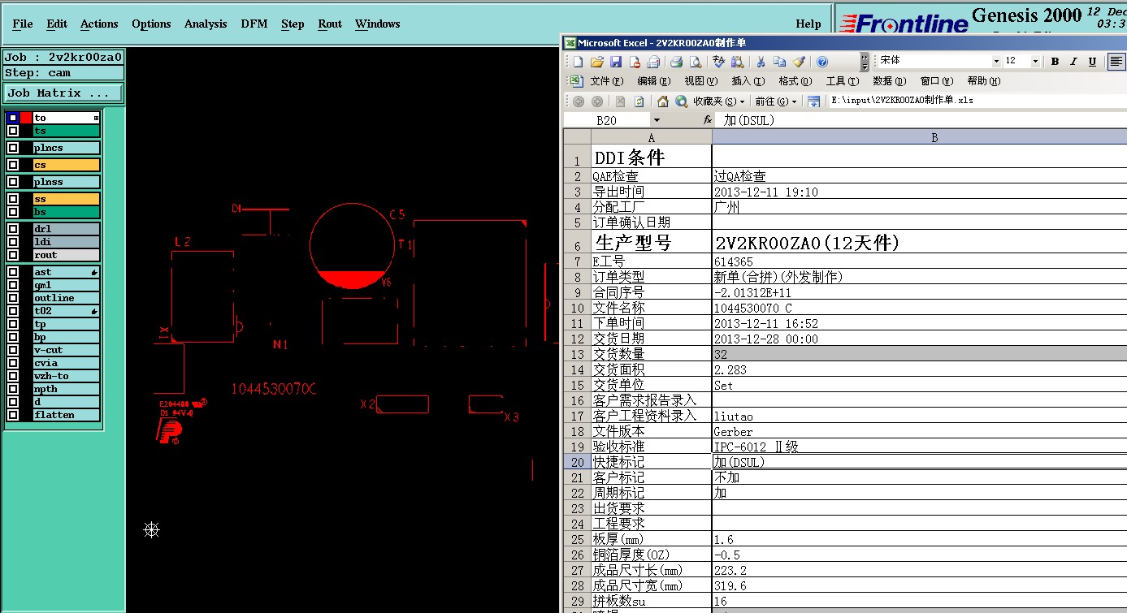Click row 13 header in Excel

point(577,354)
